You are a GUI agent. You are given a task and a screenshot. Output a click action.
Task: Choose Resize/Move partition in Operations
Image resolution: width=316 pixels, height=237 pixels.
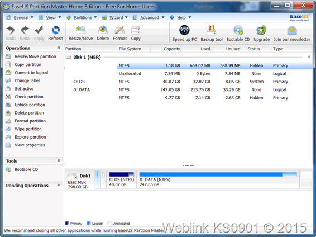point(31,56)
